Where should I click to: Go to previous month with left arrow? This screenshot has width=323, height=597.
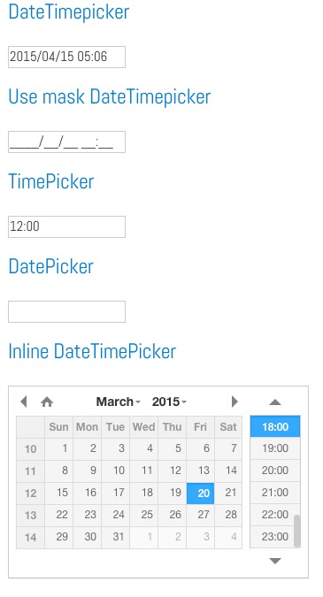[24, 402]
